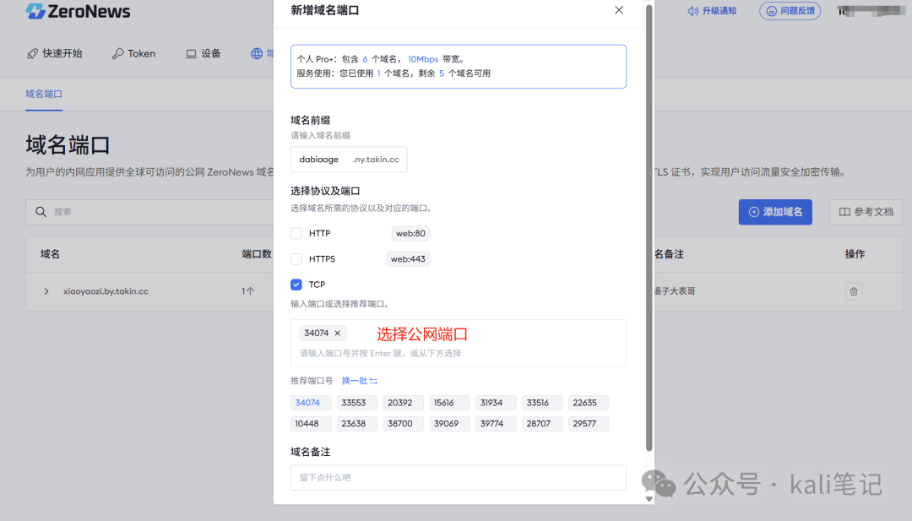
Task: Disable the TCP protocol checkbox
Action: coord(296,285)
